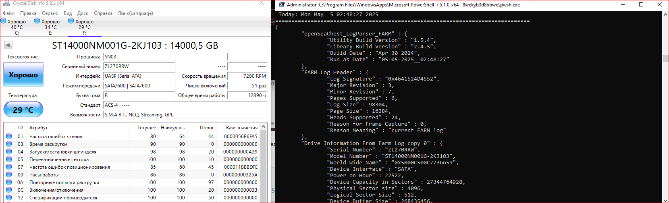Select row Переназначенные сектора
The height and width of the screenshot is (203, 669).
132,159
